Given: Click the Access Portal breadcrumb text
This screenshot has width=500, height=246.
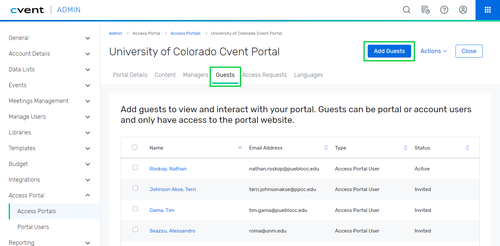Looking at the screenshot, I should click(146, 33).
